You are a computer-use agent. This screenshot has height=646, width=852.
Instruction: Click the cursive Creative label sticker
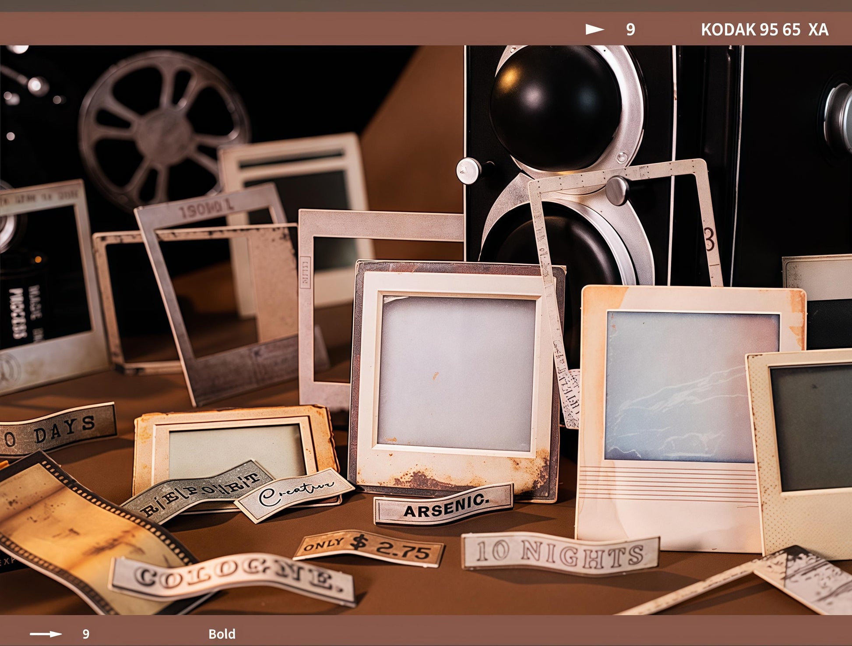pyautogui.click(x=294, y=495)
